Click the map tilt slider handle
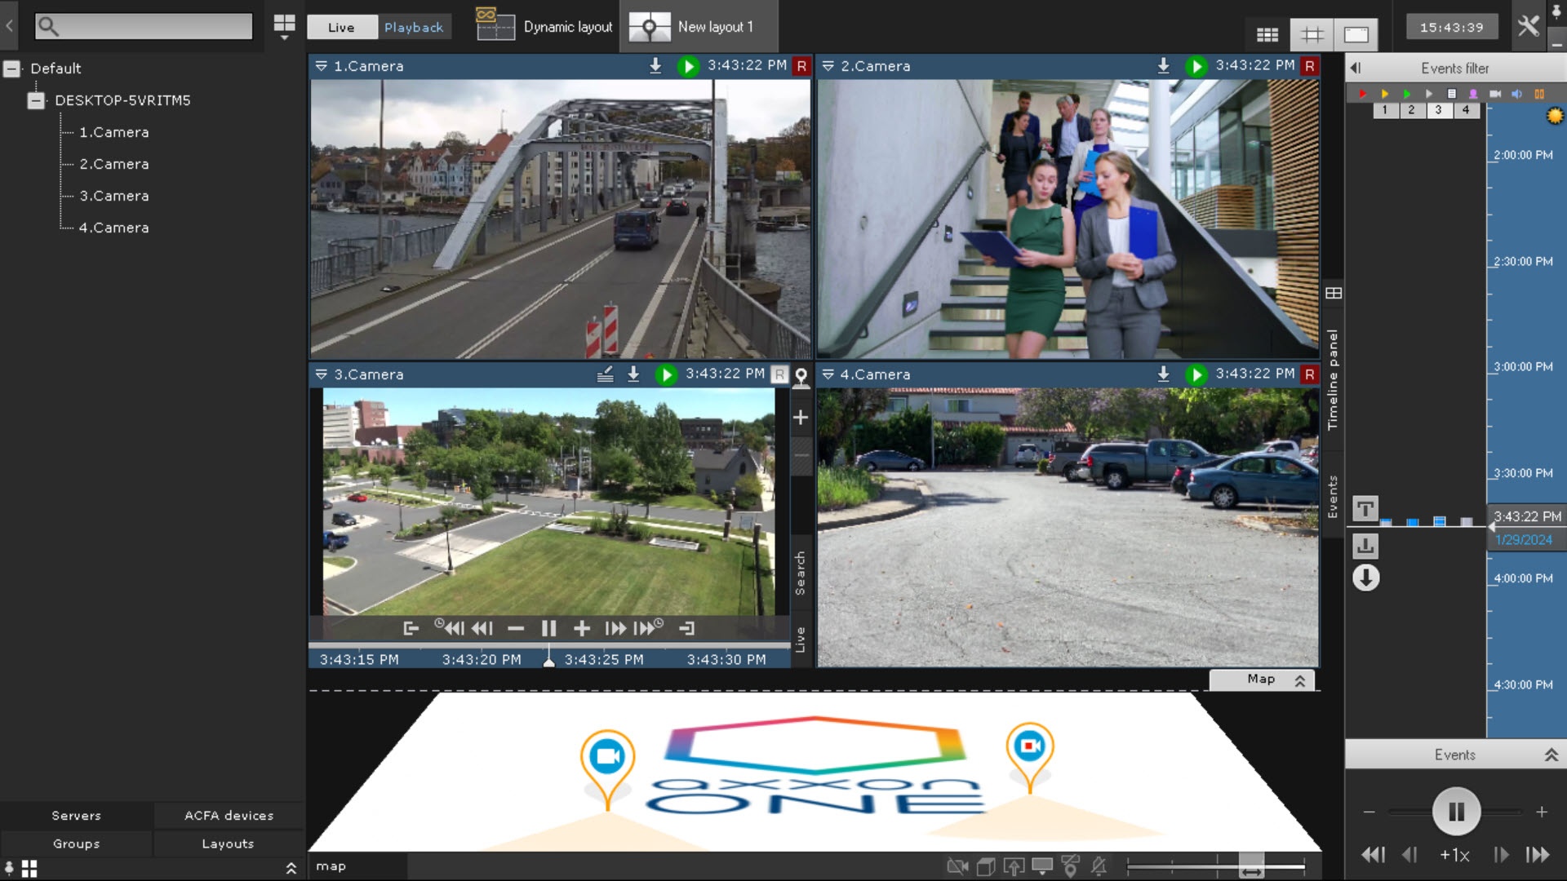 point(1250,866)
